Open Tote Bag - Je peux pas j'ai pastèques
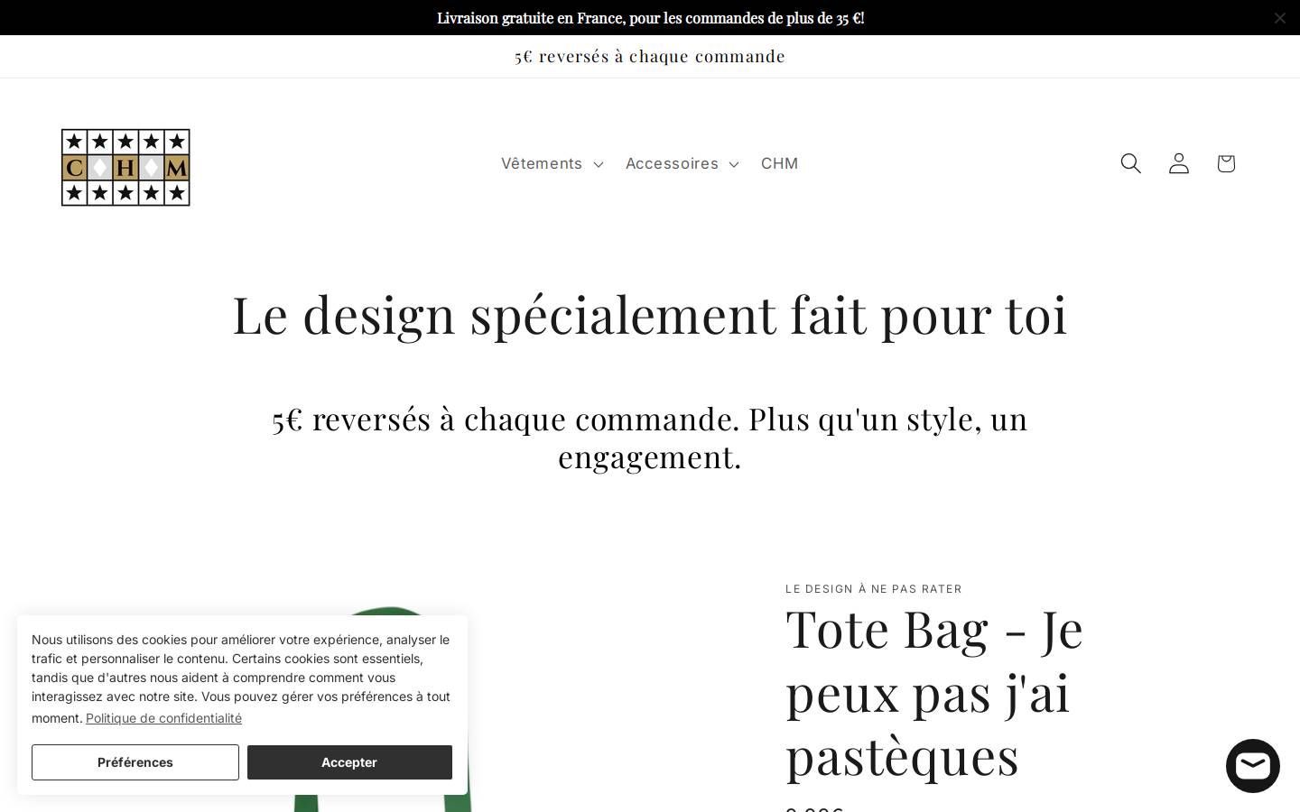The image size is (1300, 812). tap(934, 692)
